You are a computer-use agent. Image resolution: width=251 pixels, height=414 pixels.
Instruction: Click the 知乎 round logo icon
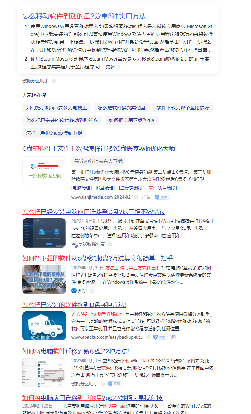pos(74,291)
